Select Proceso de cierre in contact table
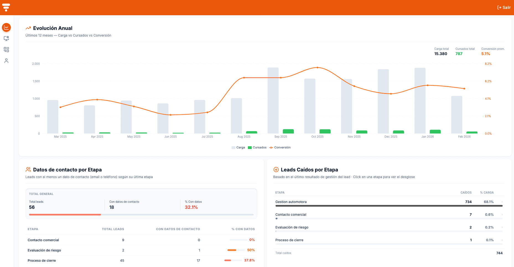This screenshot has height=267, width=514. (x=42, y=261)
